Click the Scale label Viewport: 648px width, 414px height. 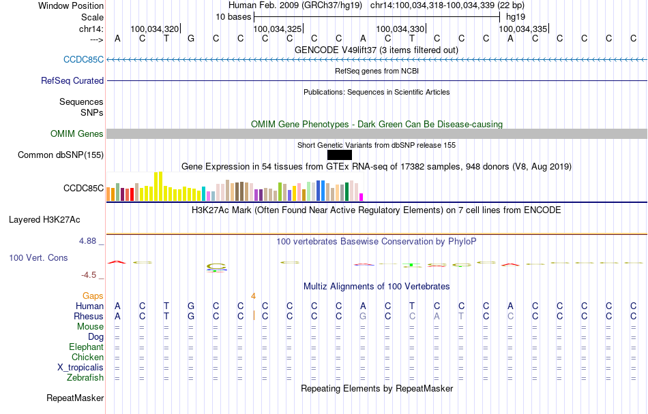pos(93,17)
